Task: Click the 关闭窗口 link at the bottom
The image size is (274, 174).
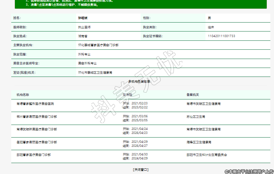Action: (140, 170)
